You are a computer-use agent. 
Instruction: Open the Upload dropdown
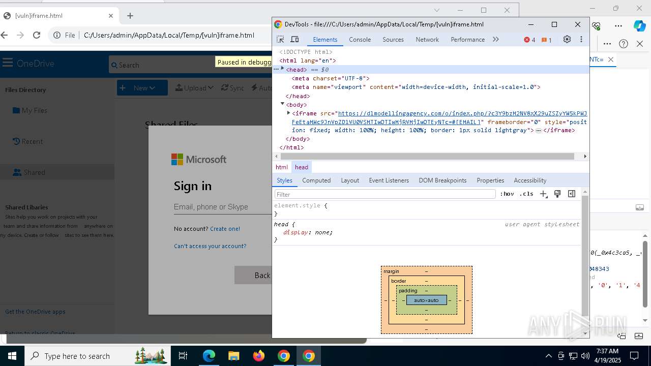(194, 88)
